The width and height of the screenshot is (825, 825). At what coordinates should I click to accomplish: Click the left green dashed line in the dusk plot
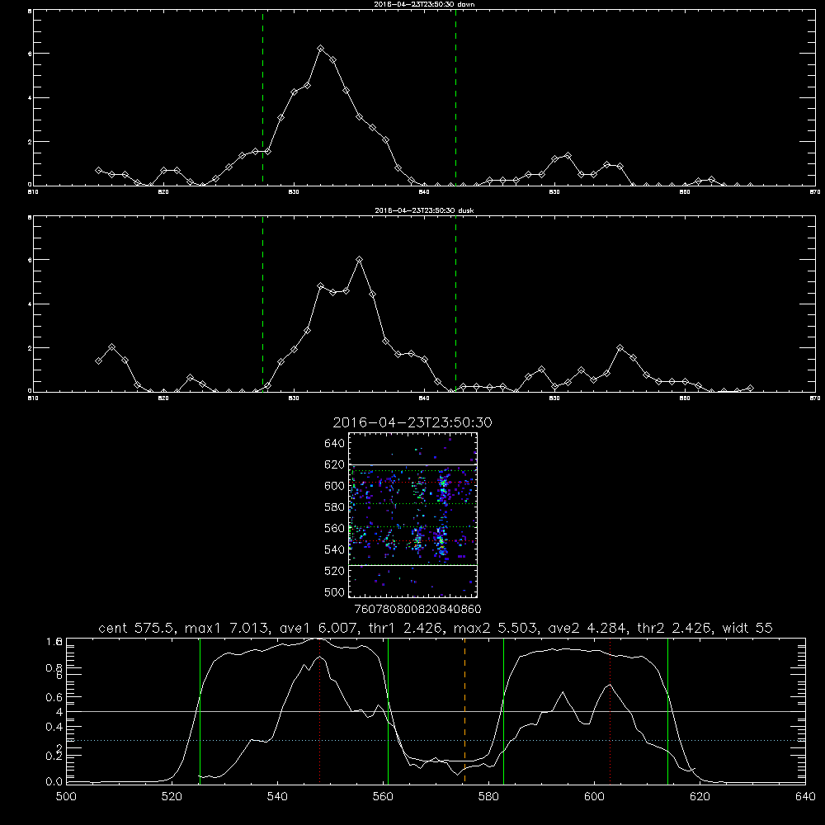(x=262, y=304)
